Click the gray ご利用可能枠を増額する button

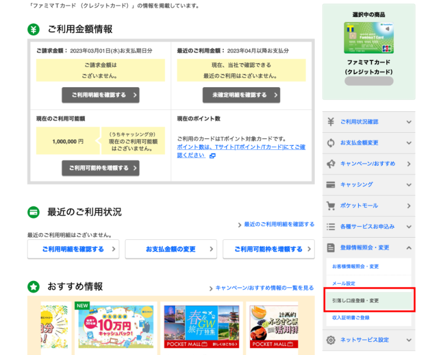(x=100, y=168)
